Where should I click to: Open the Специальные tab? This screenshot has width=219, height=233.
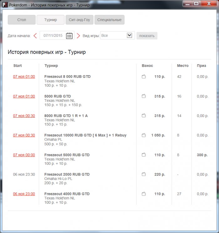coord(109,20)
